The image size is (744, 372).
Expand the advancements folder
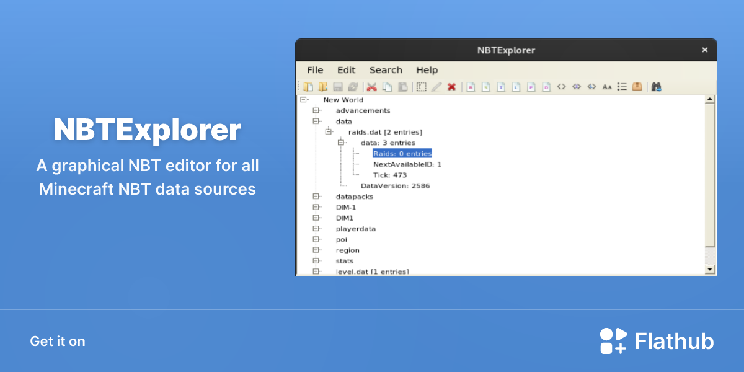(316, 110)
